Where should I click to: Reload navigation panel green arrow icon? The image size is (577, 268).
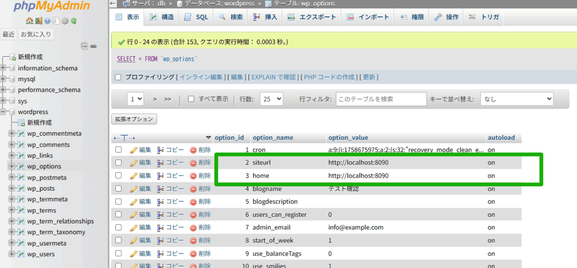[74, 21]
